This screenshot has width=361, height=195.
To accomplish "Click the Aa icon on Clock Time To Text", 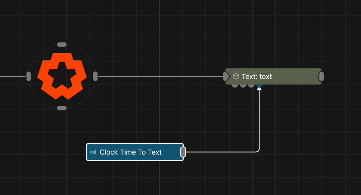I will 93,152.
